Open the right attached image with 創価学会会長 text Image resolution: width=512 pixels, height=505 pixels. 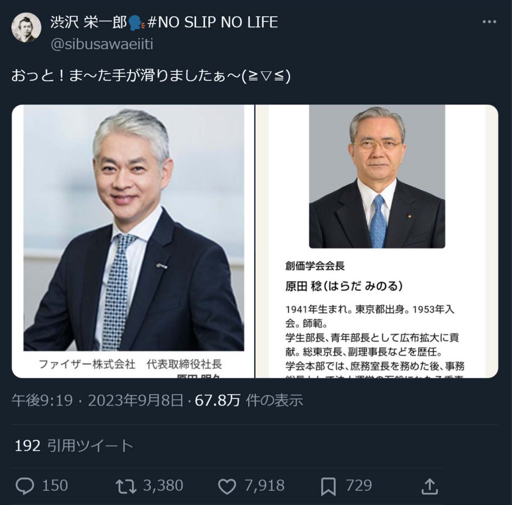[x=377, y=241]
